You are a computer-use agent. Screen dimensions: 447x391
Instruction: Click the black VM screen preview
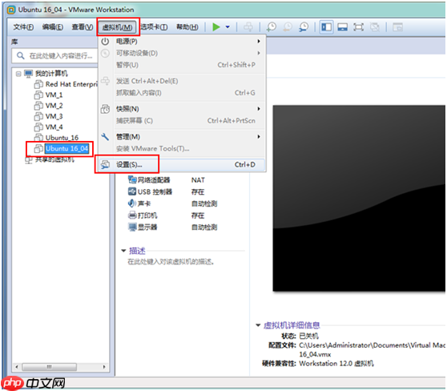coord(359,198)
